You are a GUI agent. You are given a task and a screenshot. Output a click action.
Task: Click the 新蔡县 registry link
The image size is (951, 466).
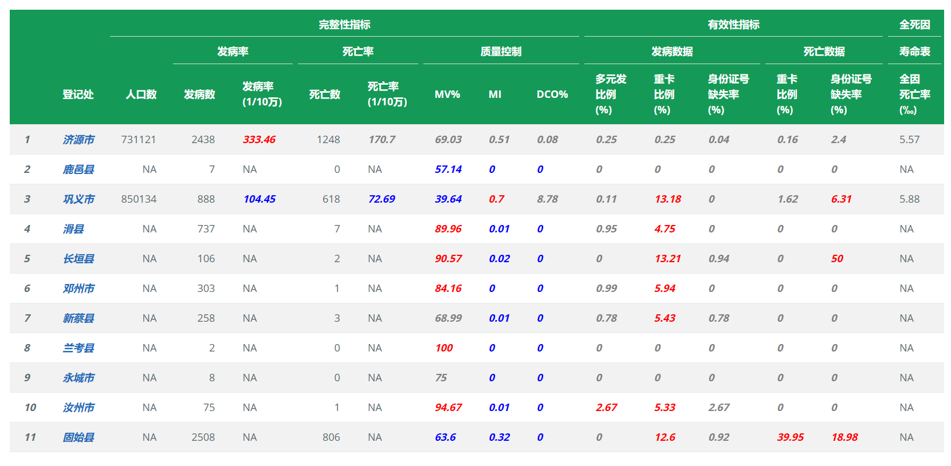[78, 318]
